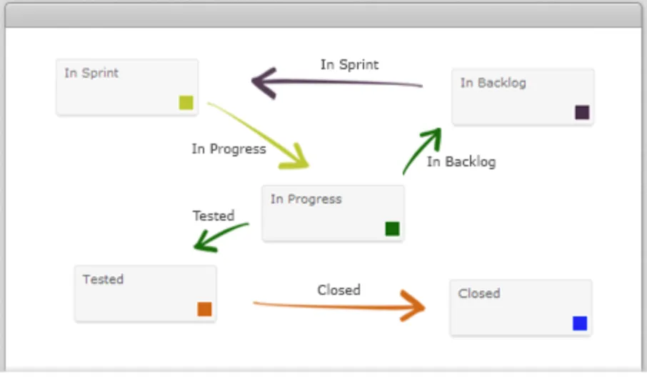Select the "In Backlog" label next to the green arrow

461,162
